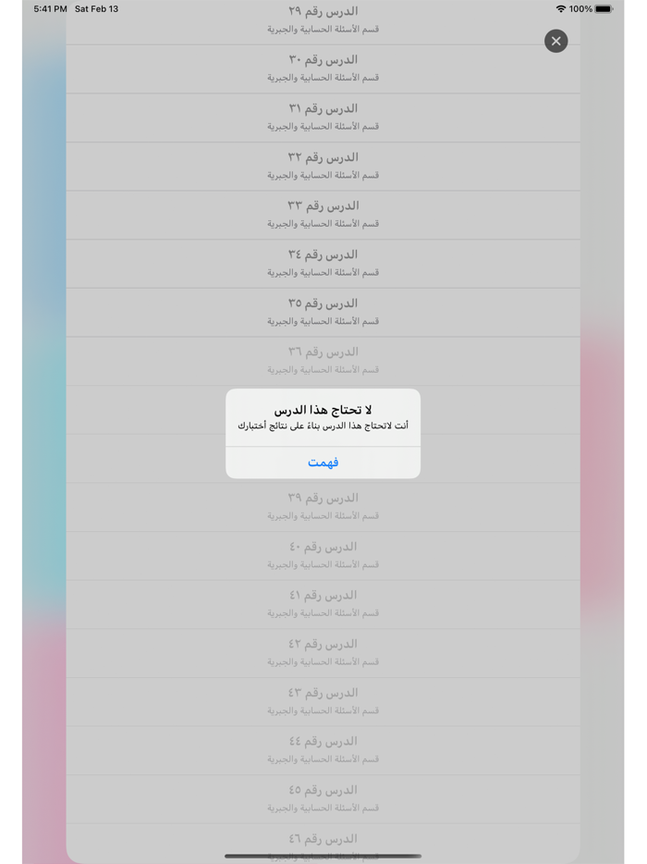Viewport: 647px width, 864px height.
Task: Select الدرس رقم ٣١
Action: [x=322, y=117]
